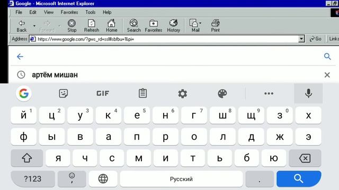Open the Forward history dropdown arrow
The image size is (339, 190).
(x=59, y=26)
